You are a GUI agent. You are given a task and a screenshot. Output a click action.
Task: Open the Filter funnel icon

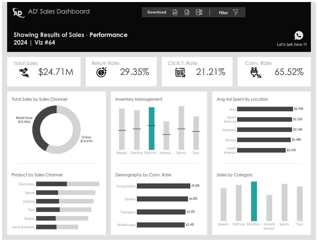(236, 12)
